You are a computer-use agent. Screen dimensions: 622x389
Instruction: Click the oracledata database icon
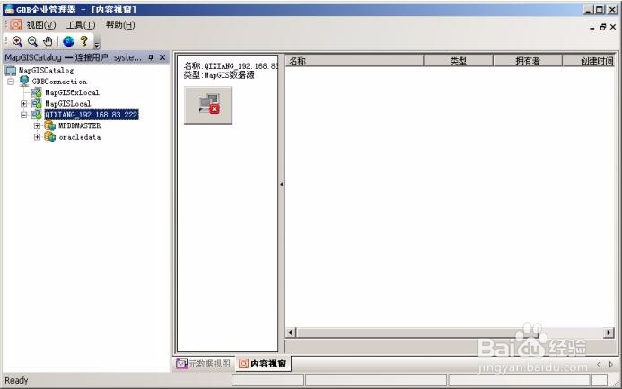49,137
